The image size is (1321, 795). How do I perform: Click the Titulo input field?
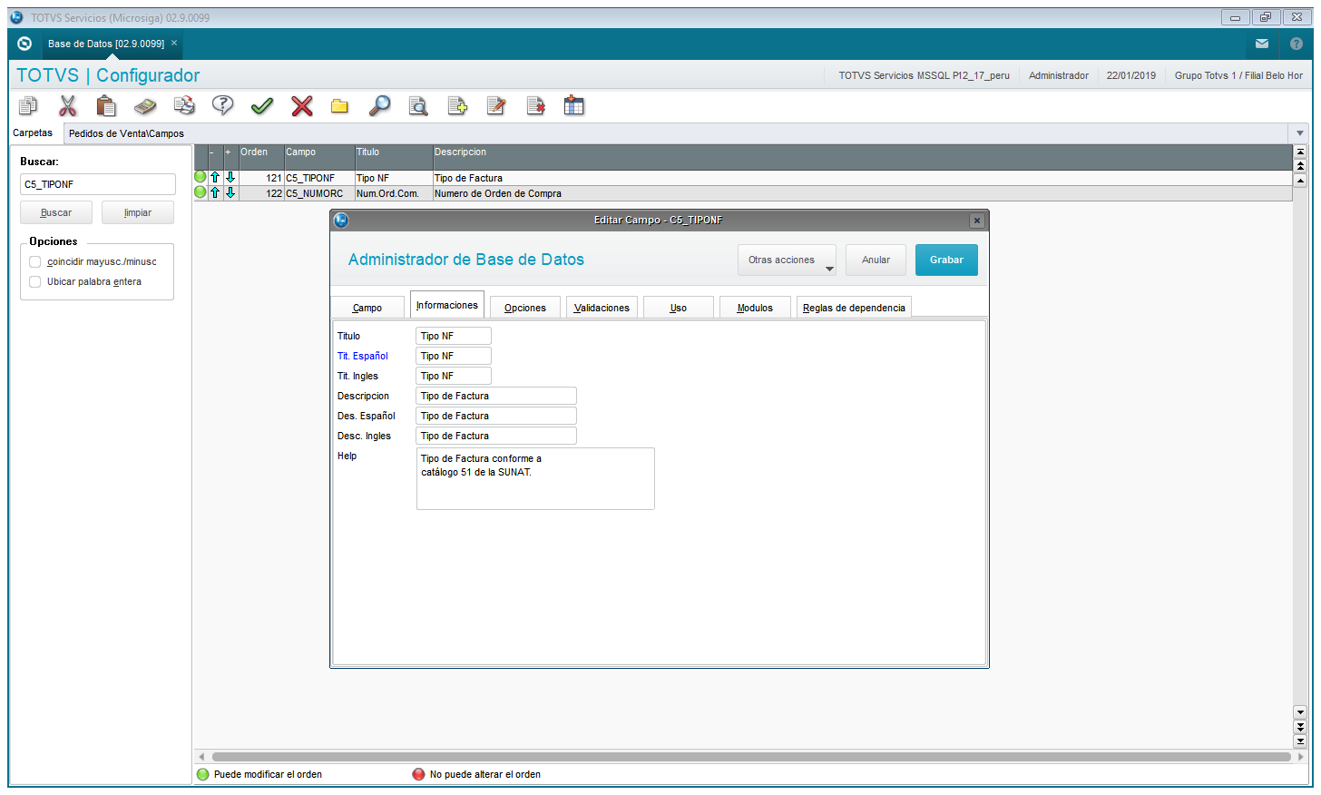(x=454, y=336)
